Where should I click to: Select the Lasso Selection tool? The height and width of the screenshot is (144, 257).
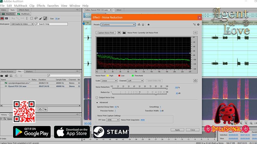[36, 18]
